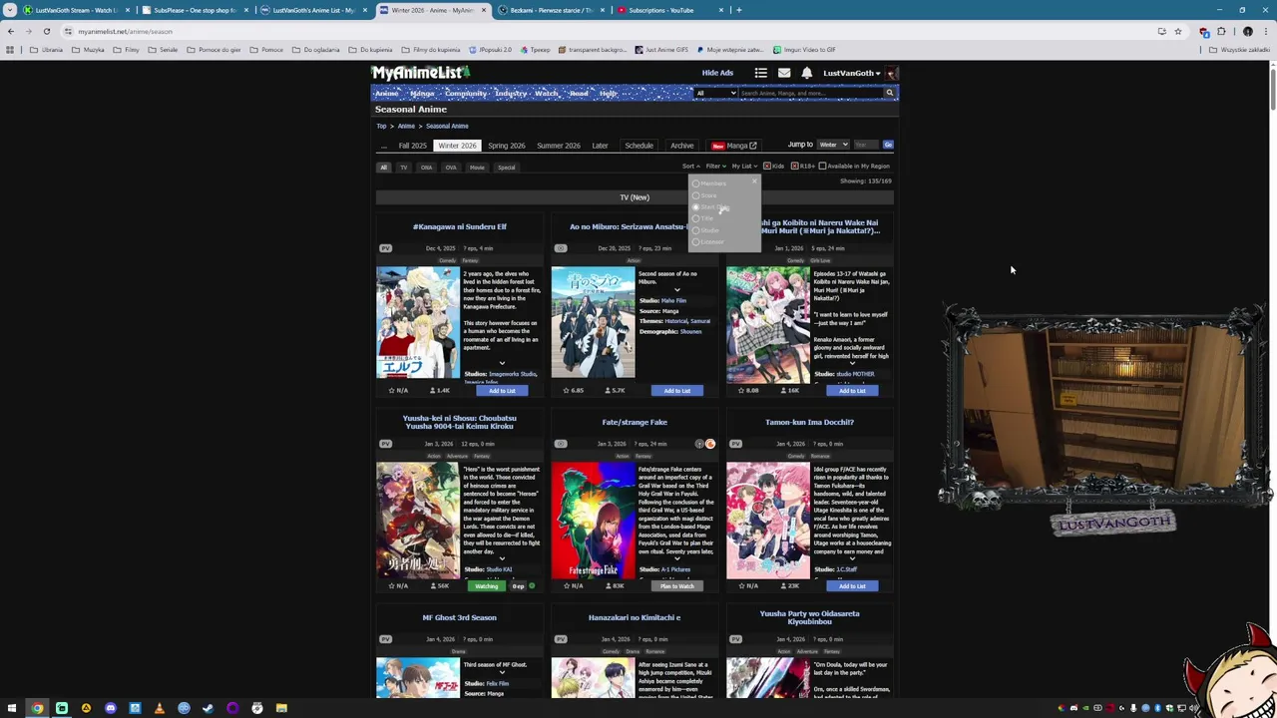Expand #Kanagawa ni Sunderu Elf synopsis
The width and height of the screenshot is (1277, 718).
point(502,364)
